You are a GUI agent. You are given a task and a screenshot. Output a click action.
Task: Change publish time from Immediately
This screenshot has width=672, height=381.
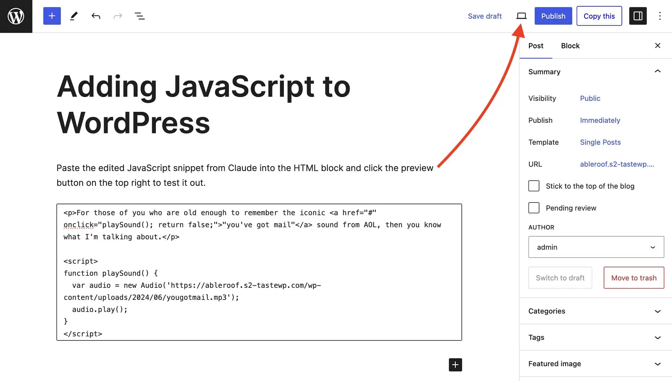(x=600, y=120)
